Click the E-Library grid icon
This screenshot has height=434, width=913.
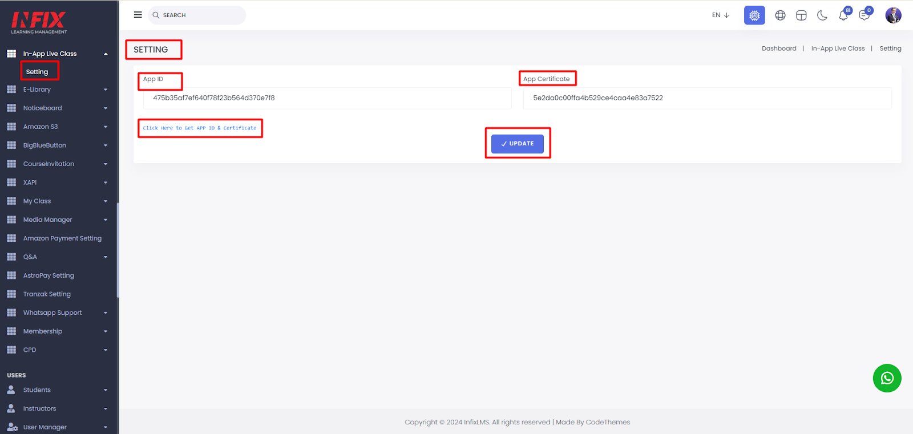11,90
